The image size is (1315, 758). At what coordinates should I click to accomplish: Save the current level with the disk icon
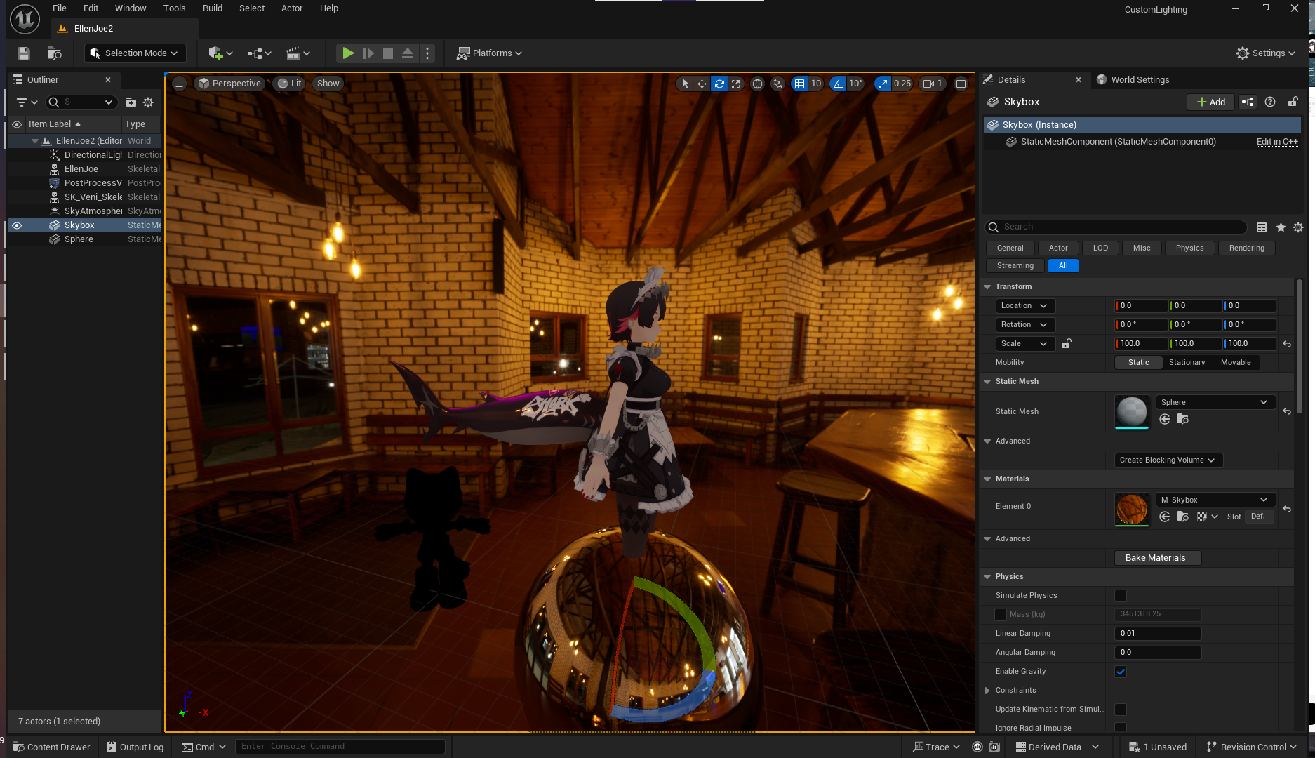point(24,53)
